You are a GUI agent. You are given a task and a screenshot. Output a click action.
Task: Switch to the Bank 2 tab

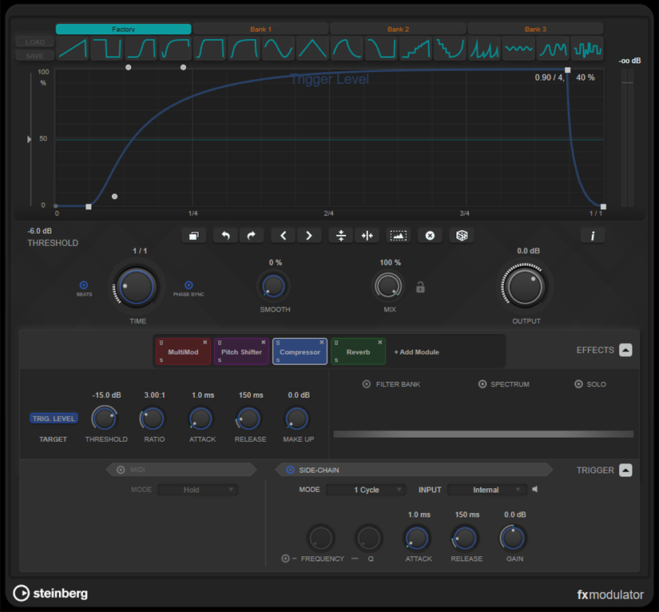tap(398, 30)
